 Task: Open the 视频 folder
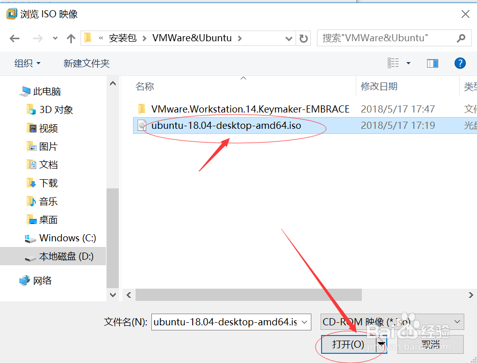(42, 128)
